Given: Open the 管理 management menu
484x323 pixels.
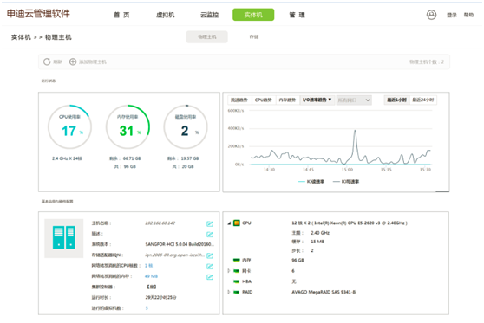Looking at the screenshot, I should (297, 15).
